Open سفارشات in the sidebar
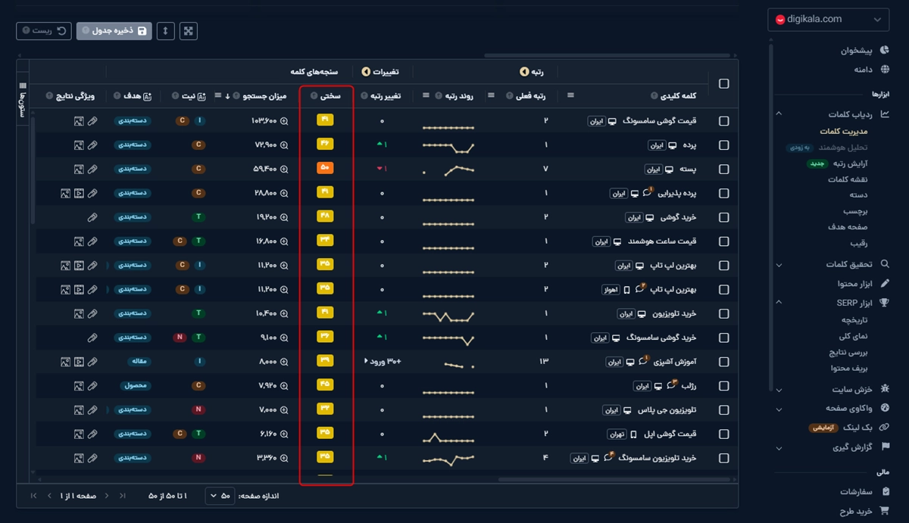The image size is (909, 523). coord(857,491)
